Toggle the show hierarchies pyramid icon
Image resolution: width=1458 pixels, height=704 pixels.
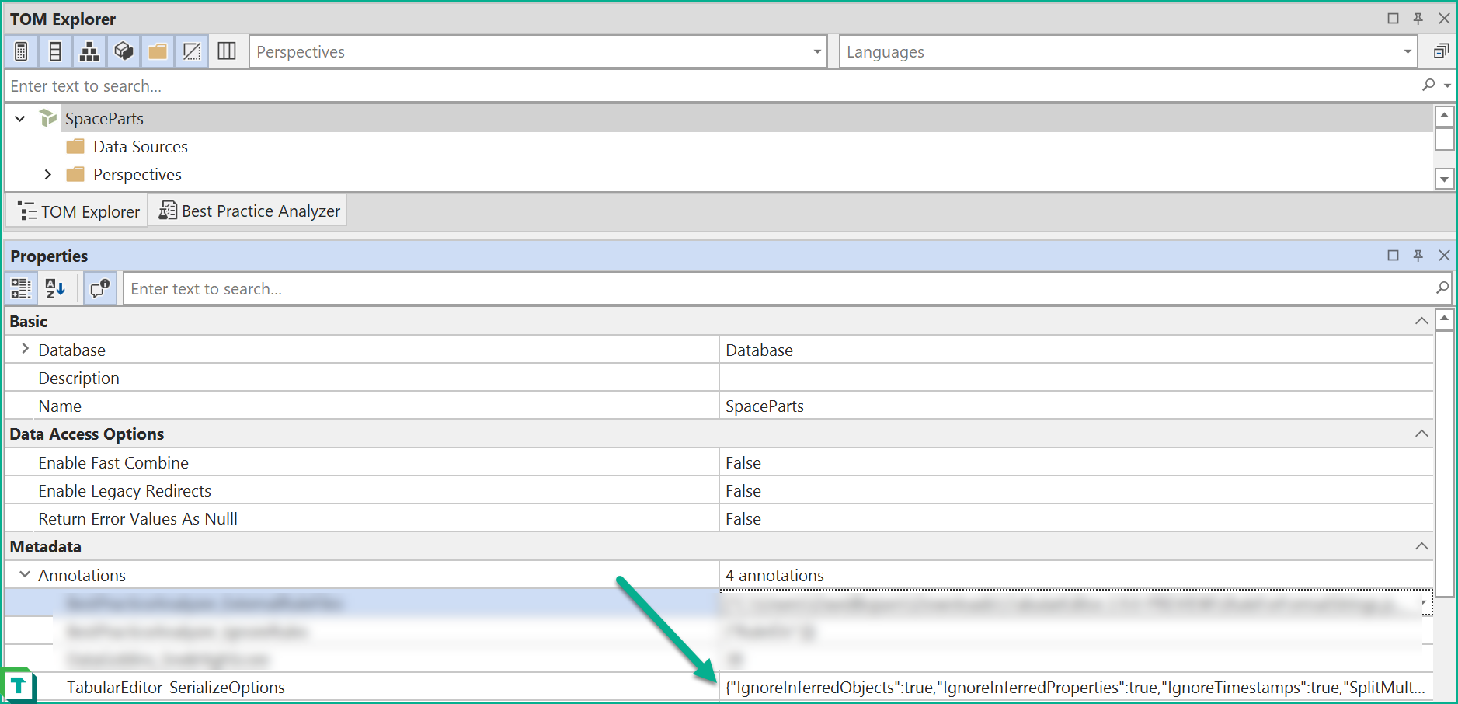[x=89, y=52]
